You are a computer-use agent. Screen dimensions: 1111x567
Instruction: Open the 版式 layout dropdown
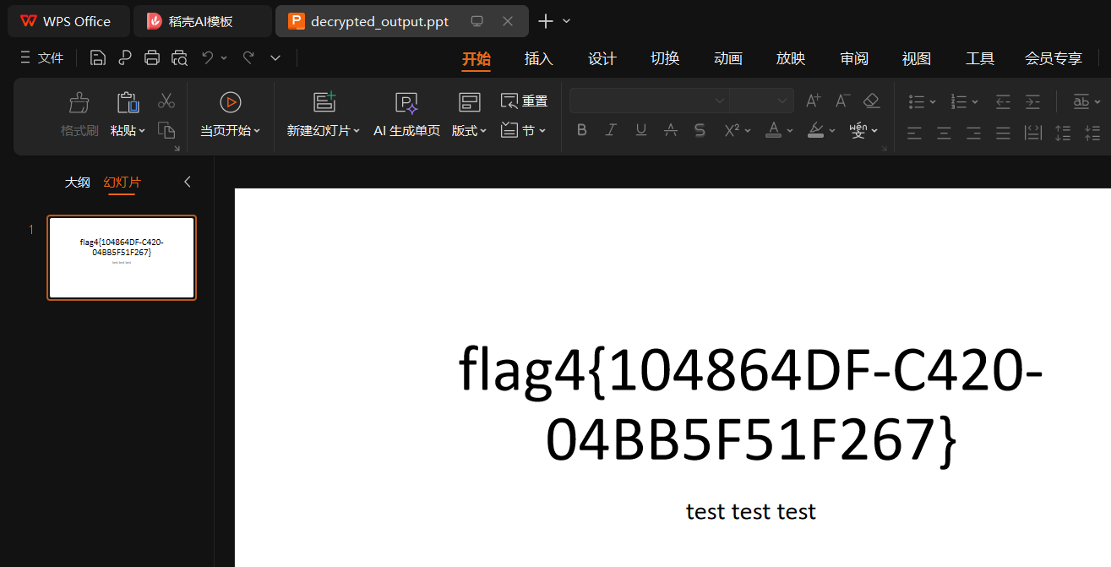(469, 131)
